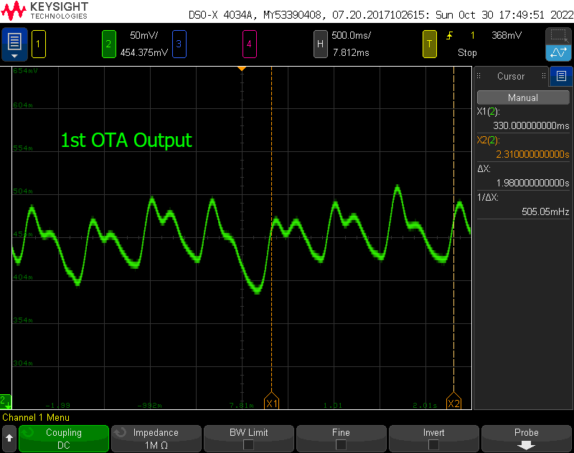The image size is (574, 453).
Task: Select the pink Channel 4 icon
Action: pos(250,44)
